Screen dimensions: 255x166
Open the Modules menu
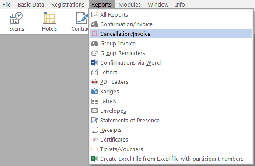(129, 4)
